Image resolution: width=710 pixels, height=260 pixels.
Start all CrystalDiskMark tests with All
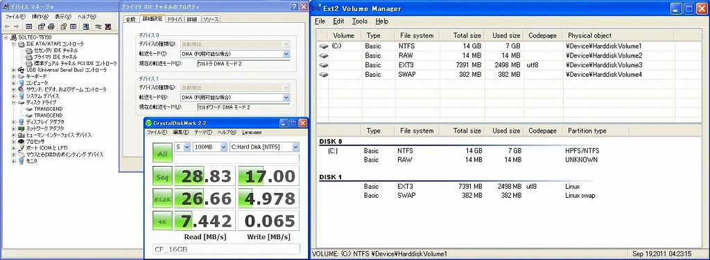coord(162,154)
